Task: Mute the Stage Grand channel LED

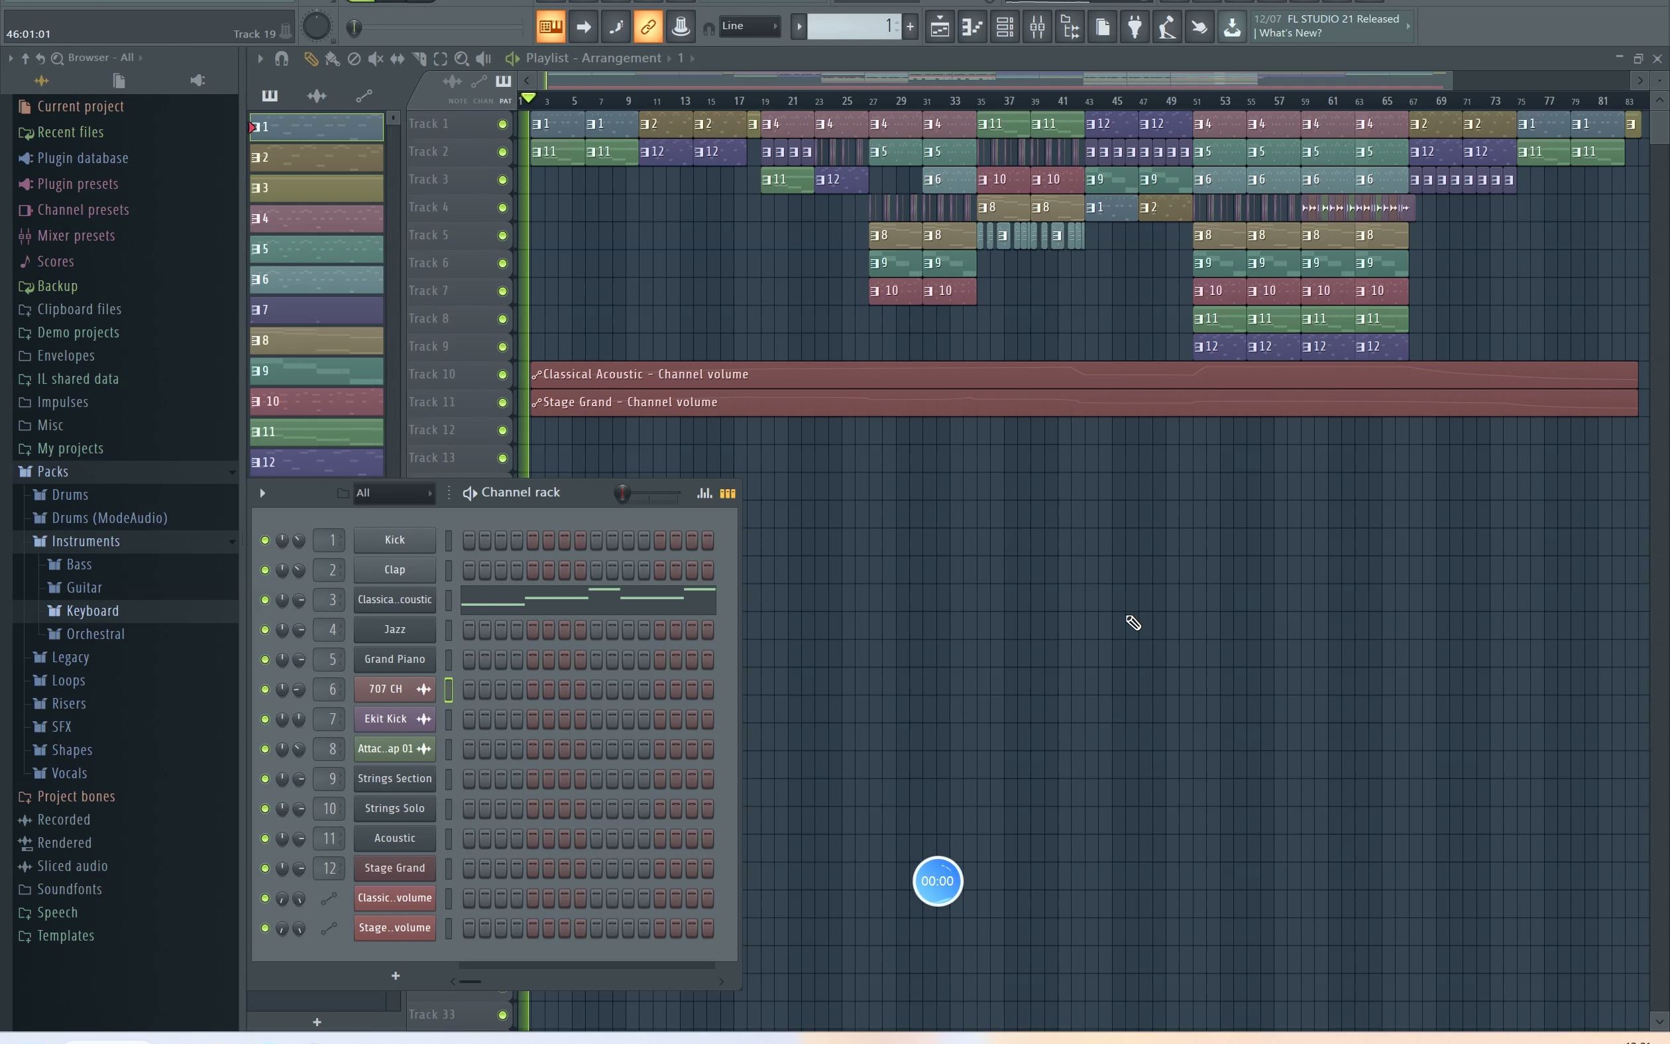Action: point(265,868)
